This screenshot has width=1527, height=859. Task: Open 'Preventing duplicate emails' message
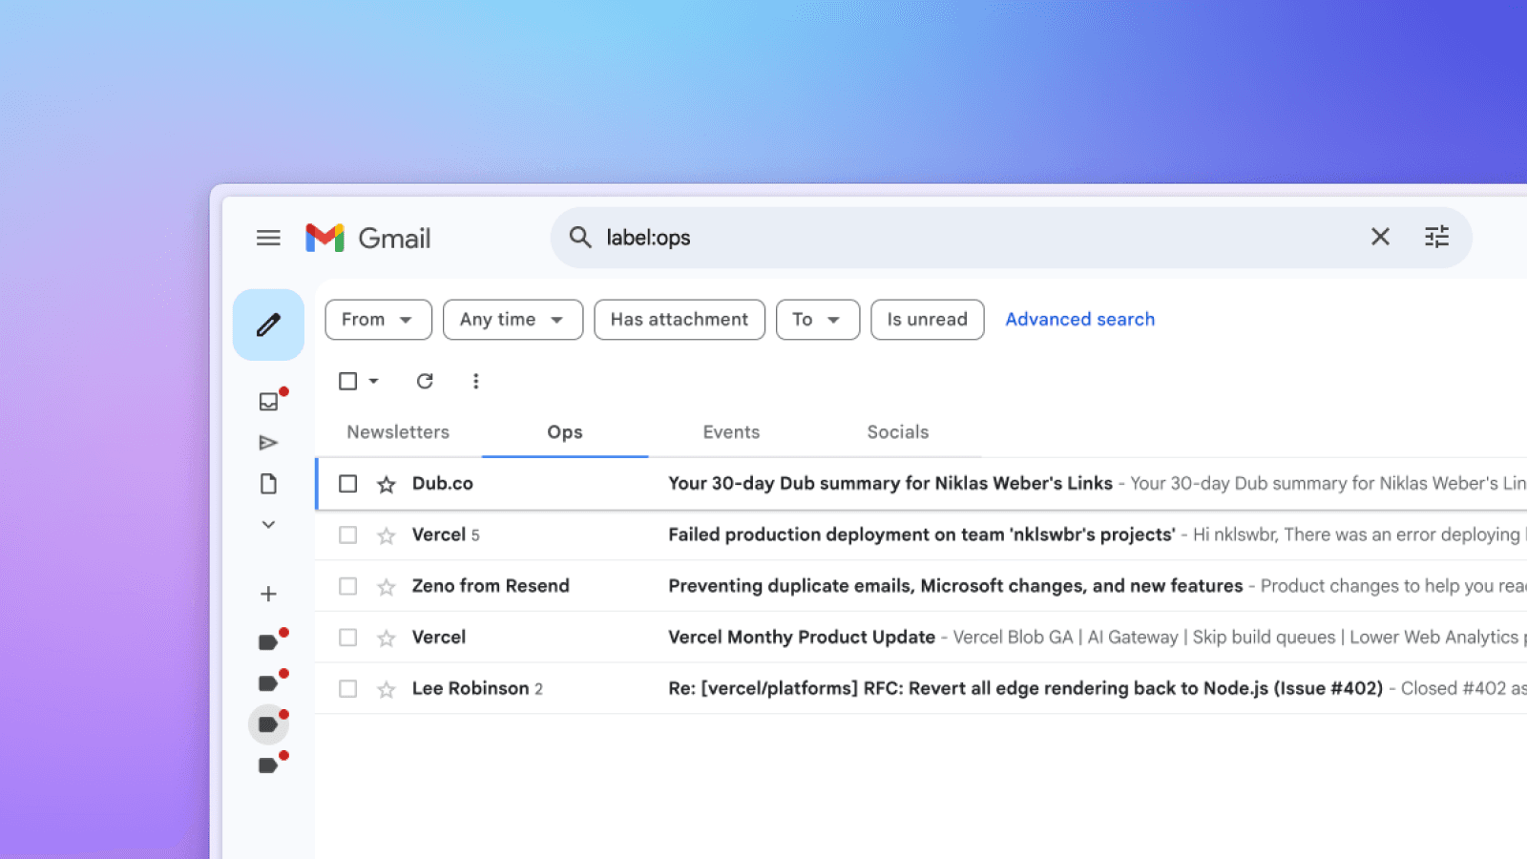pos(955,586)
